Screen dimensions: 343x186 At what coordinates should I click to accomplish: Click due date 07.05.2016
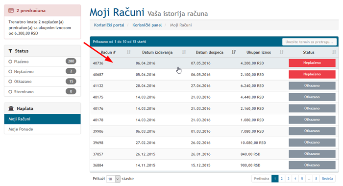pos(200,63)
